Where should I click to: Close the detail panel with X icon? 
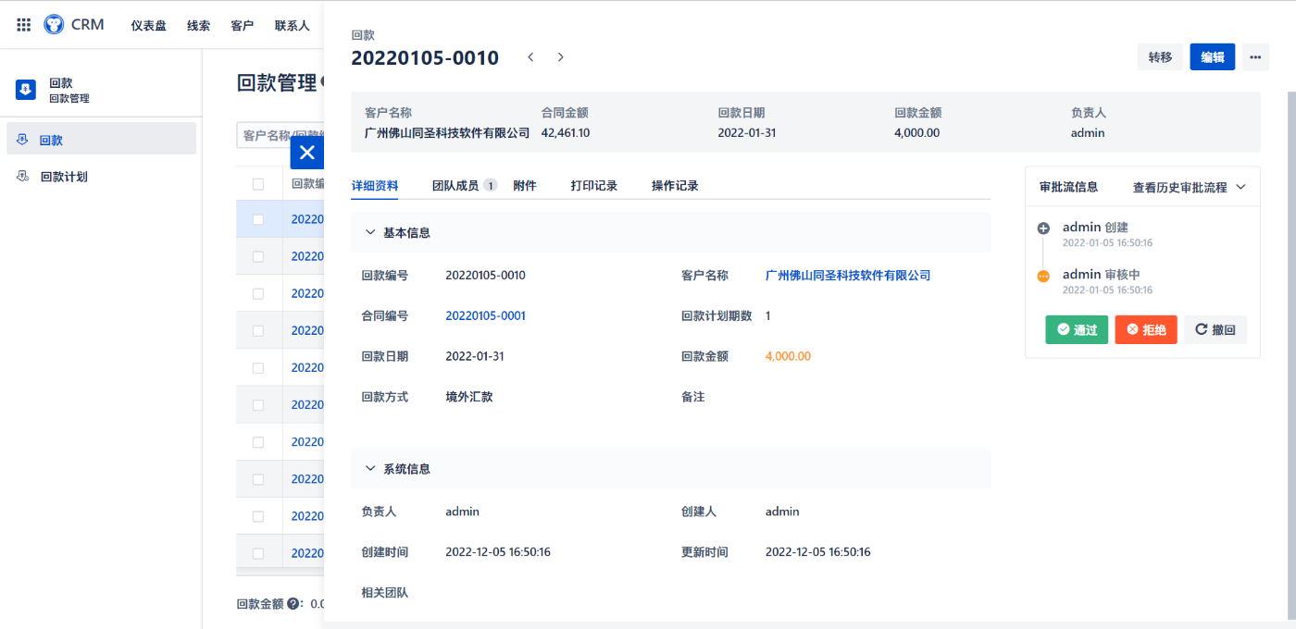307,153
